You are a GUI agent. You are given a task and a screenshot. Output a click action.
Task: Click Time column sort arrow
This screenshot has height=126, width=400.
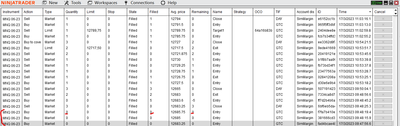370,12
